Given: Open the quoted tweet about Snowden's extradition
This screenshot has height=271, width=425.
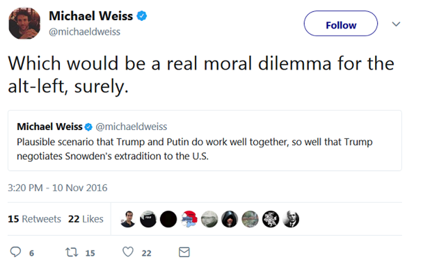Looking at the screenshot, I should pos(204,148).
